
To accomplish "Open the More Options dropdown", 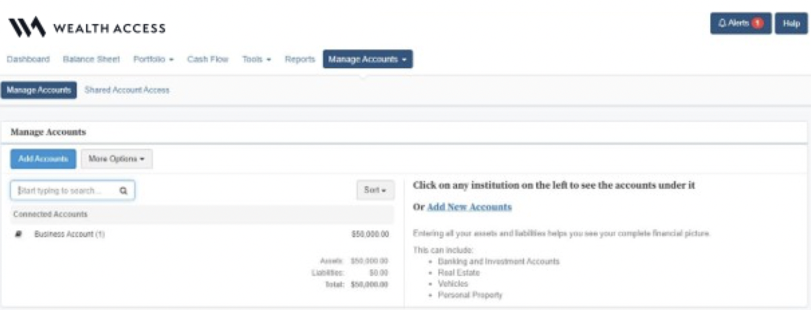I will (x=117, y=159).
